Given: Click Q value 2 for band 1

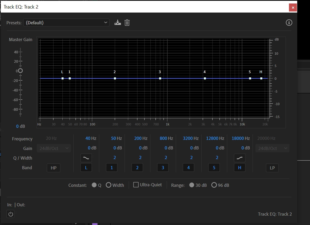Looking at the screenshot, I should click(x=115, y=157).
